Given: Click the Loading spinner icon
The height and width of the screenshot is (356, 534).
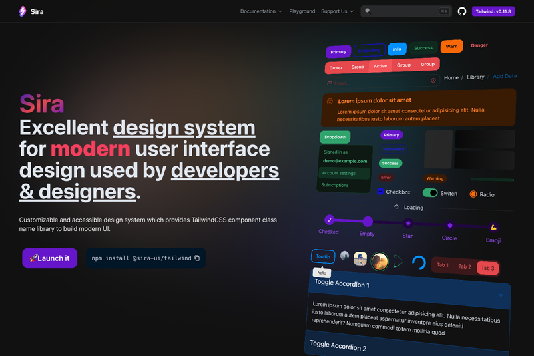Looking at the screenshot, I should click(x=396, y=207).
